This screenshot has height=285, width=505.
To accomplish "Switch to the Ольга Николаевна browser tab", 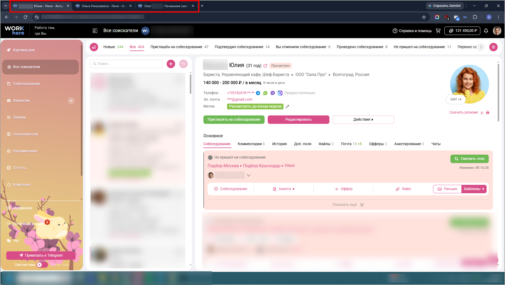I will pos(103,6).
